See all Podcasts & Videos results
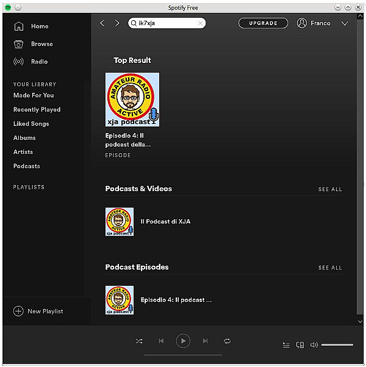Viewport: 366px width, 367px height. pos(330,189)
